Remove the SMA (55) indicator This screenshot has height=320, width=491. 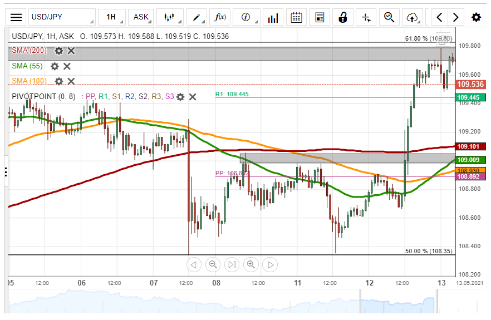(x=67, y=66)
